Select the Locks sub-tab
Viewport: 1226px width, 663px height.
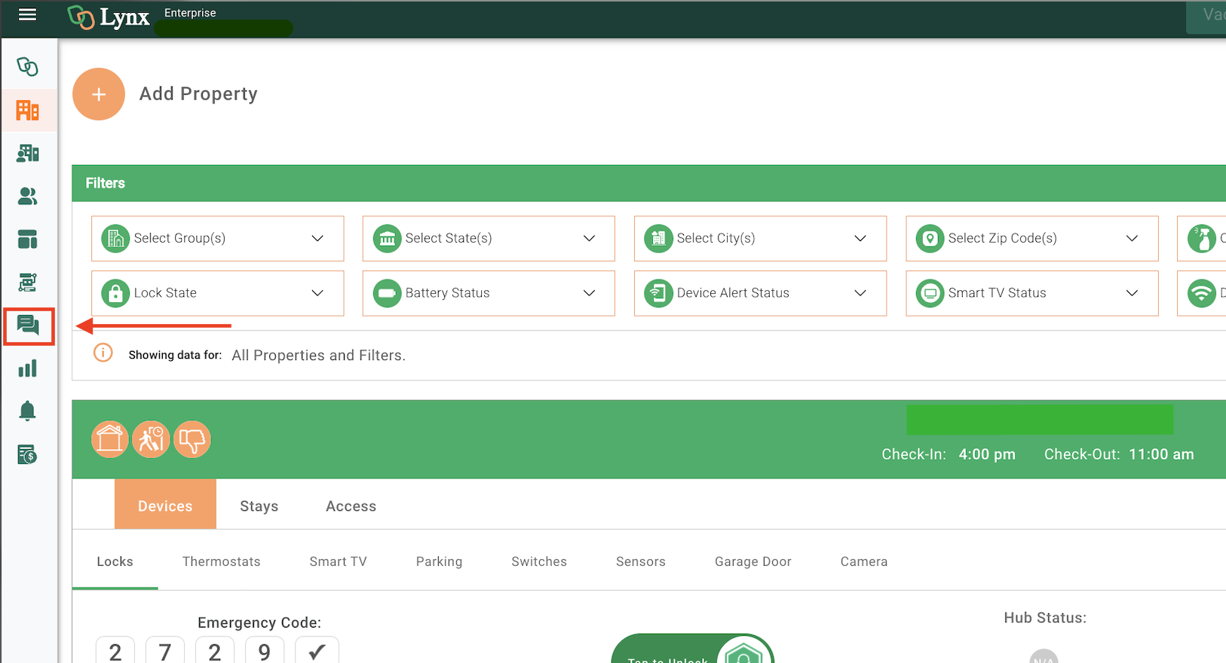tap(115, 561)
